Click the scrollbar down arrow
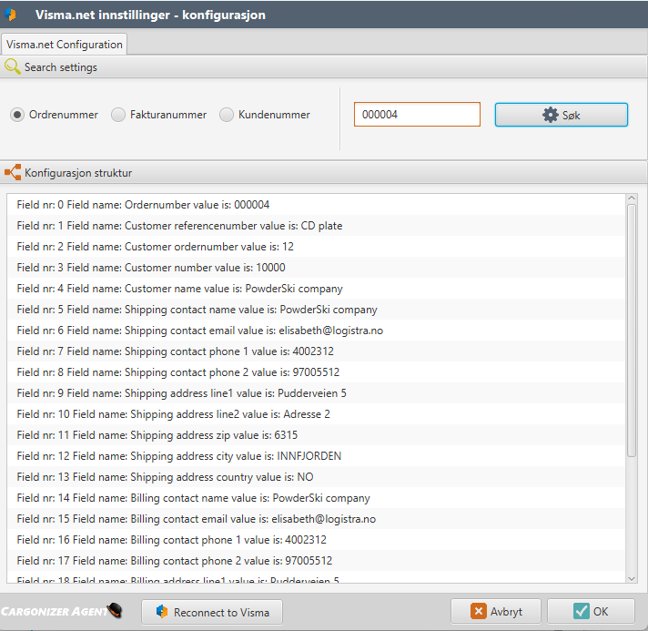Screen dimensions: 648x631 pos(632,576)
